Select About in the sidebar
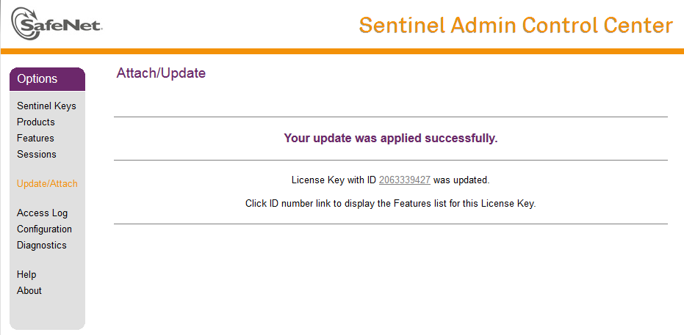The height and width of the screenshot is (335, 684). coord(29,290)
